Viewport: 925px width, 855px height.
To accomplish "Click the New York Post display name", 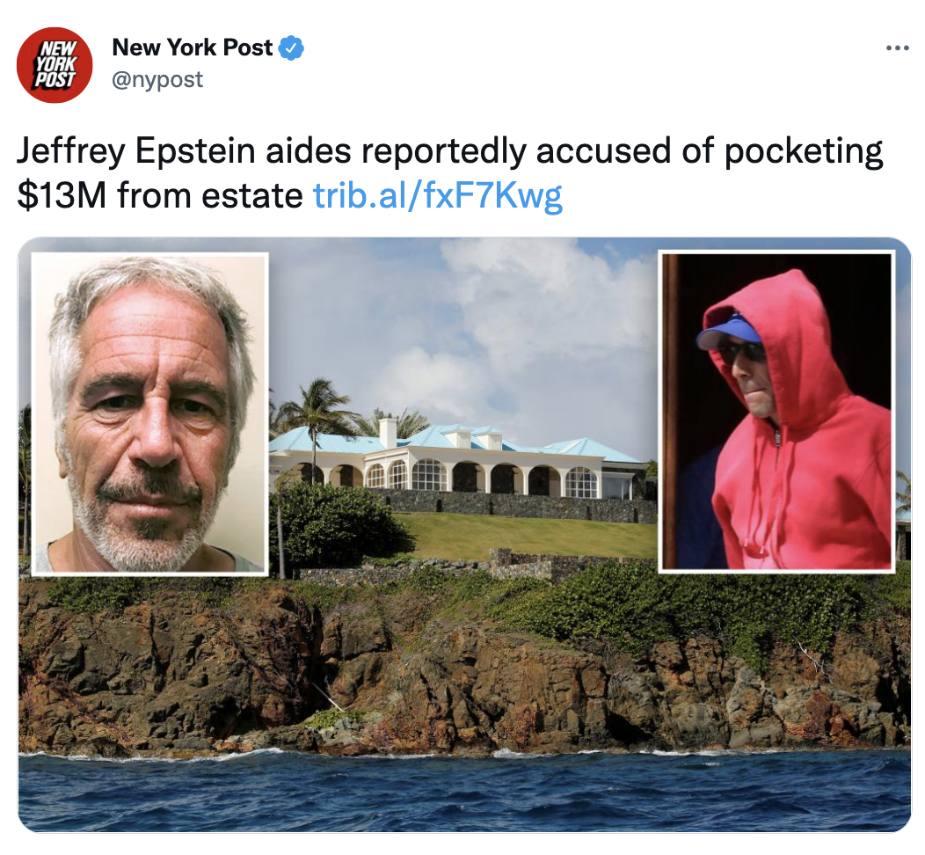I will pos(193,47).
